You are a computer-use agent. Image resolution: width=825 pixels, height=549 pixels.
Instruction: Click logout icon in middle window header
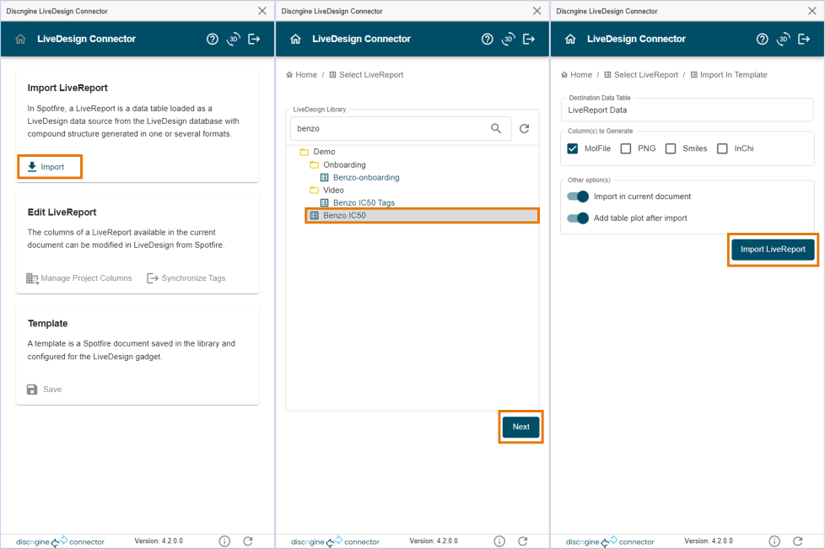[x=529, y=39]
